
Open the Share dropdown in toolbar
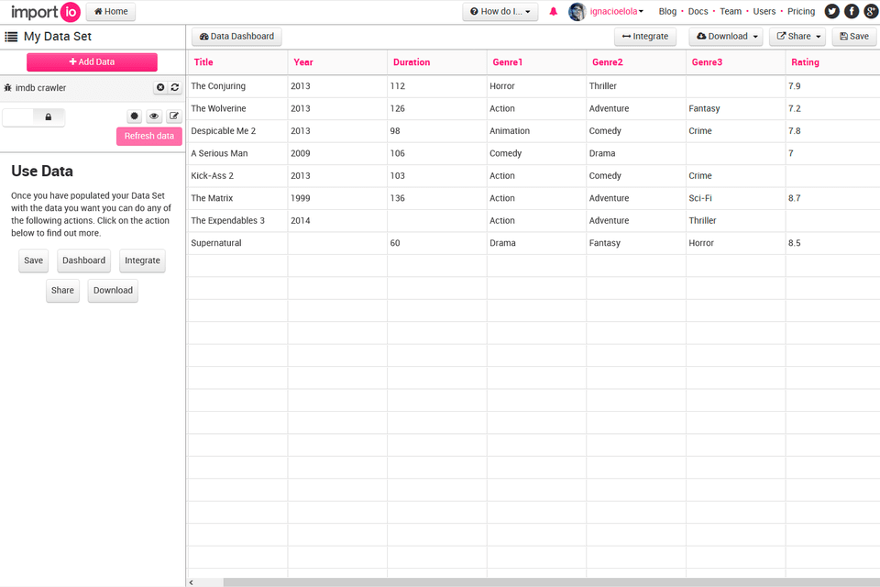point(797,37)
